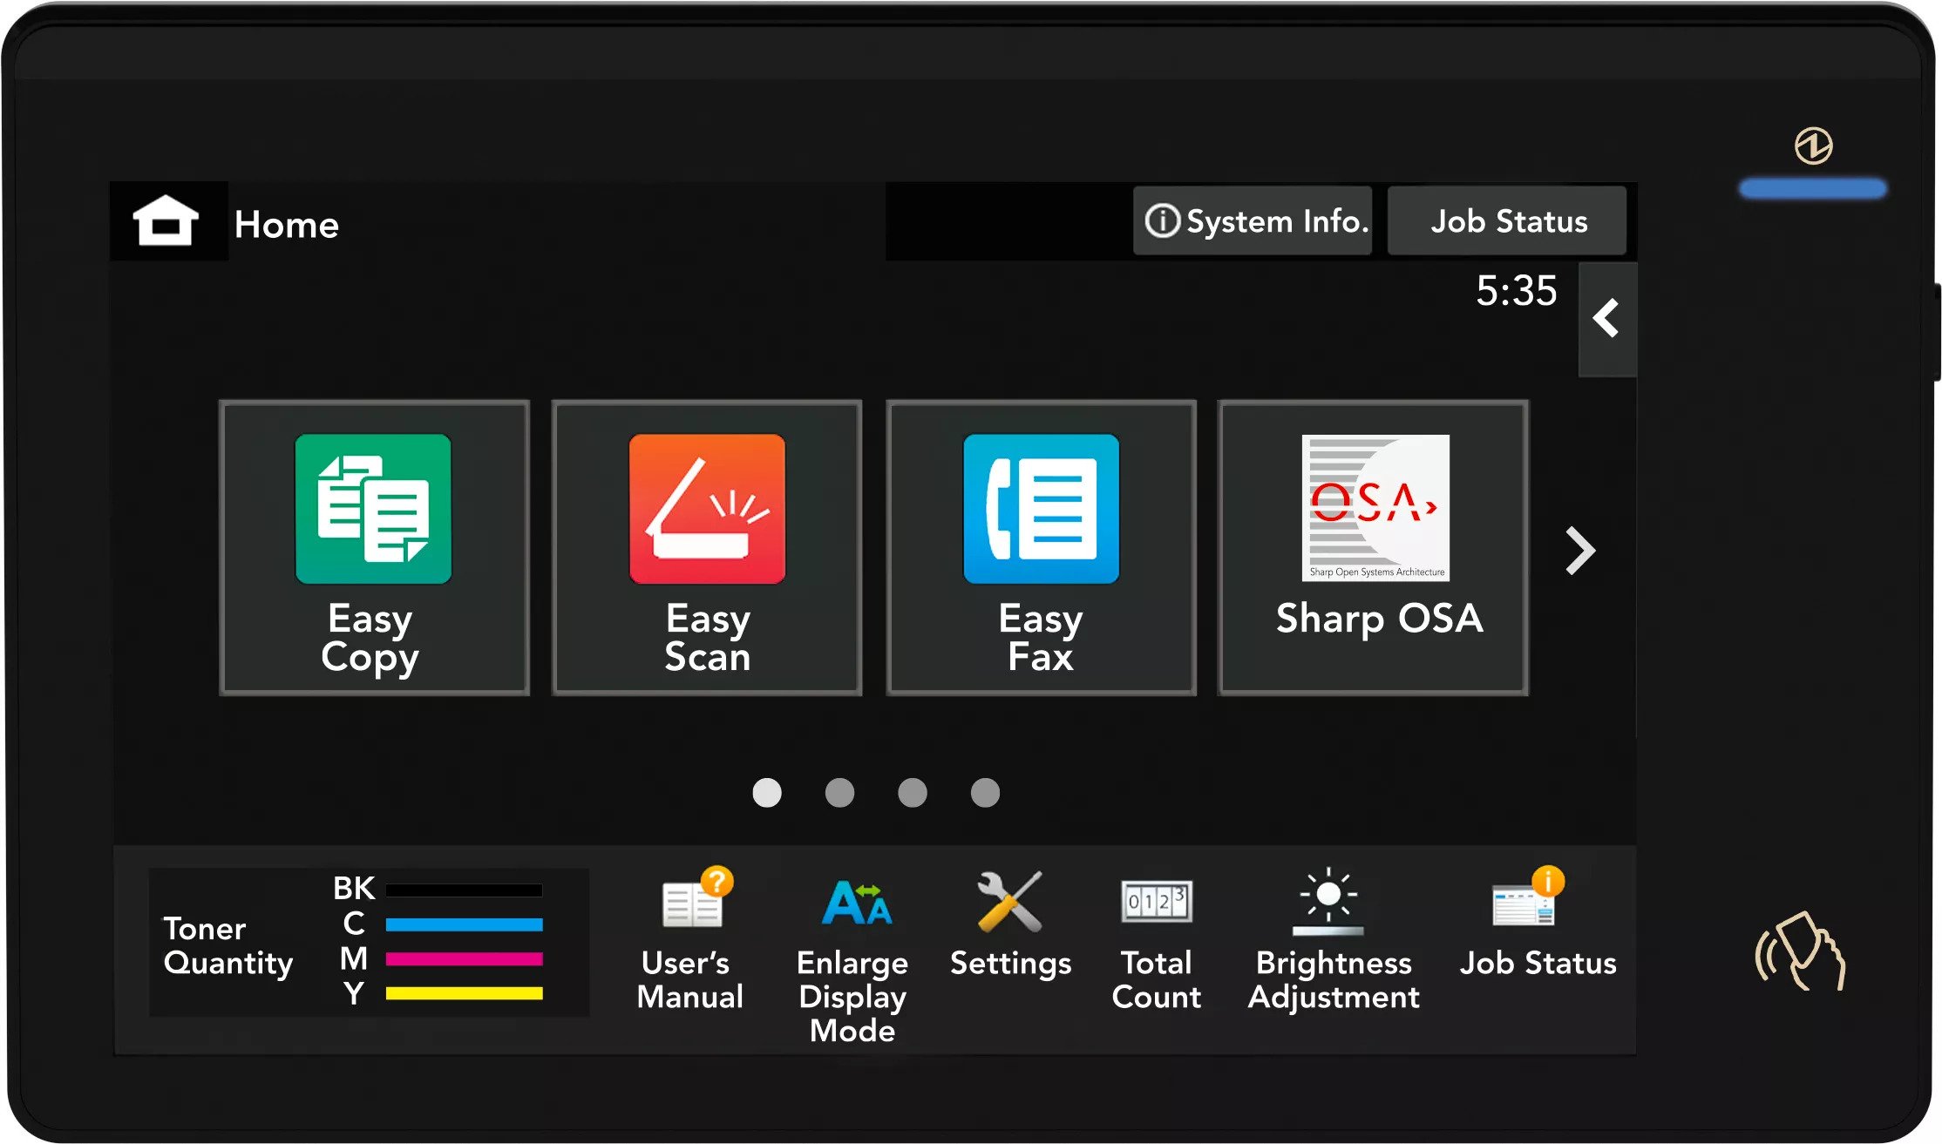This screenshot has height=1144, width=1942.
Task: Select the first page indicator dot
Action: [767, 793]
